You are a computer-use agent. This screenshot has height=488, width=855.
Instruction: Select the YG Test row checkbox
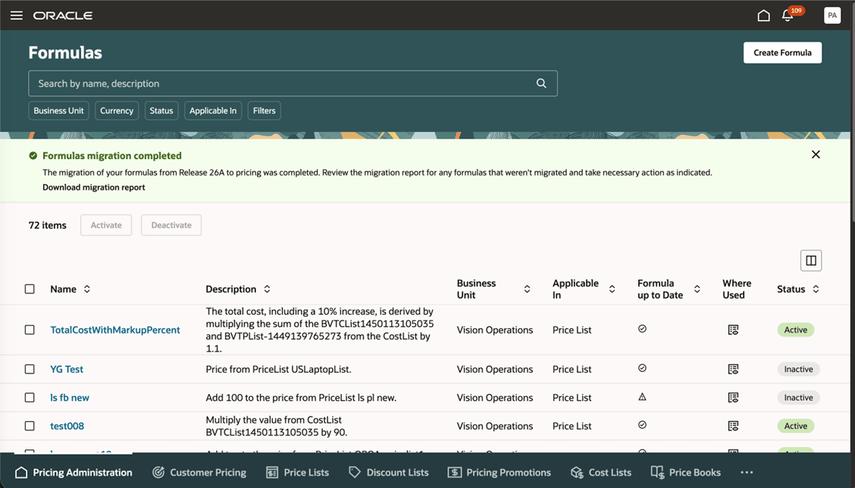click(x=30, y=369)
